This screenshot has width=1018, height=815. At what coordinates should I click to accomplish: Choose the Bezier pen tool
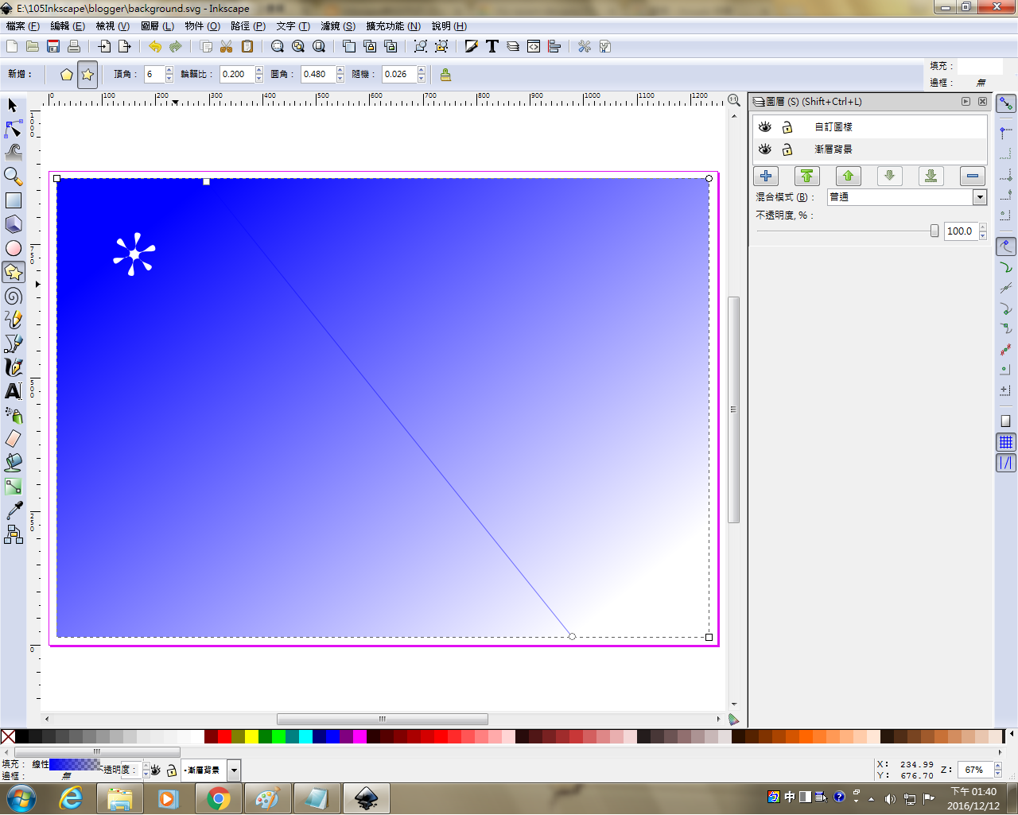pyautogui.click(x=13, y=343)
